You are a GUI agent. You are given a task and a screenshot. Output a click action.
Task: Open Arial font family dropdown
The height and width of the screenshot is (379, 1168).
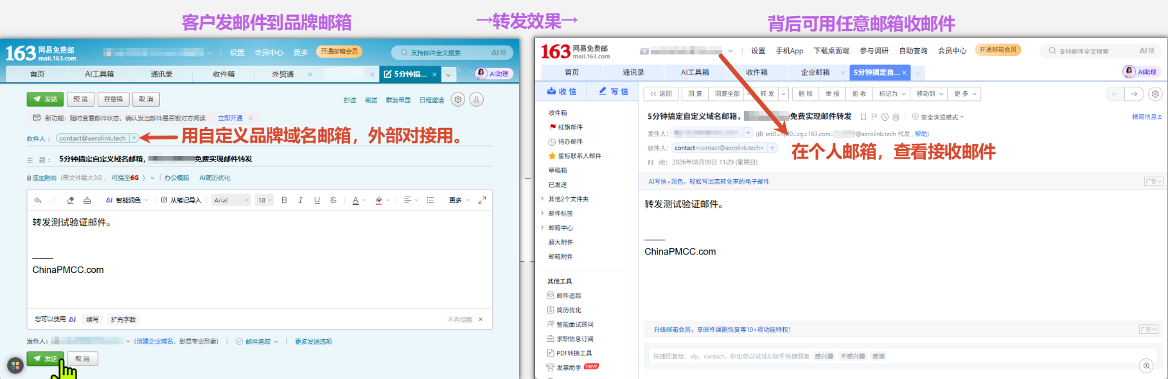231,200
